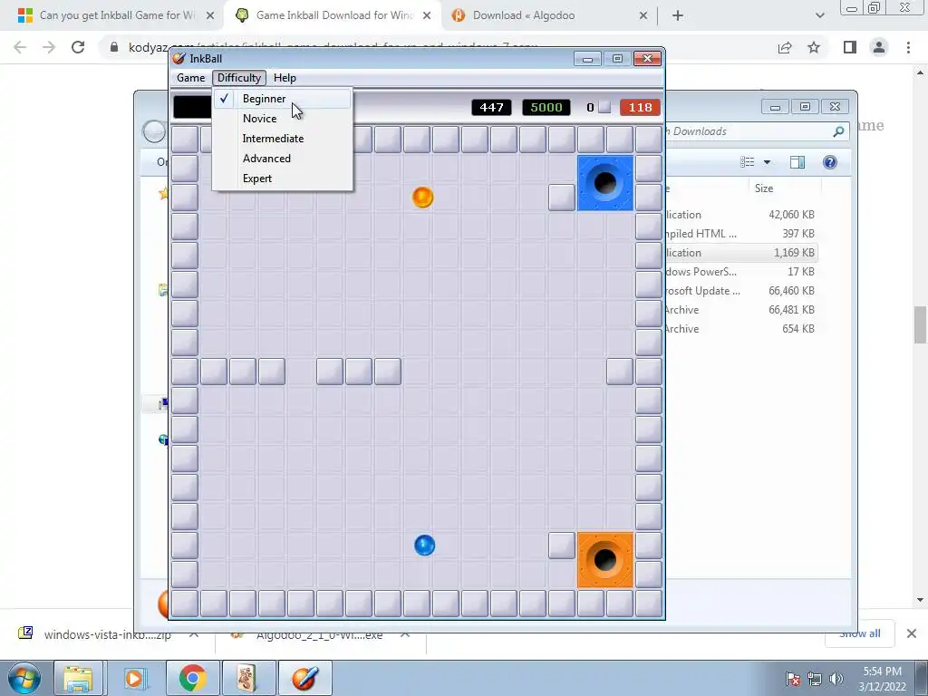Screen dimensions: 928x696
Task: Click the 5000 green counter
Action: tap(546, 107)
